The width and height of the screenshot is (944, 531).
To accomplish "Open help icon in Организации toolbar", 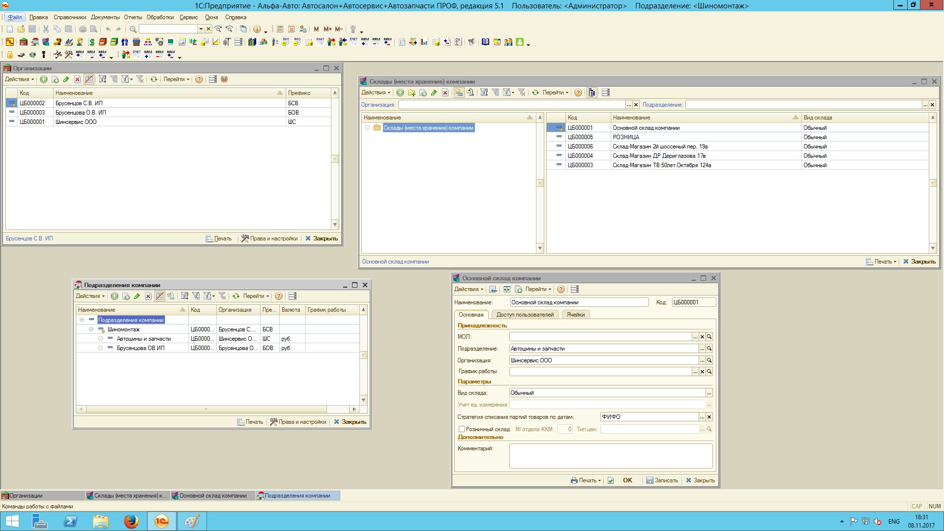I will pos(199,79).
